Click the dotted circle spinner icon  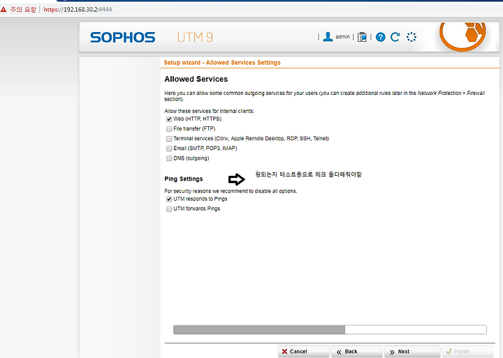tap(411, 37)
